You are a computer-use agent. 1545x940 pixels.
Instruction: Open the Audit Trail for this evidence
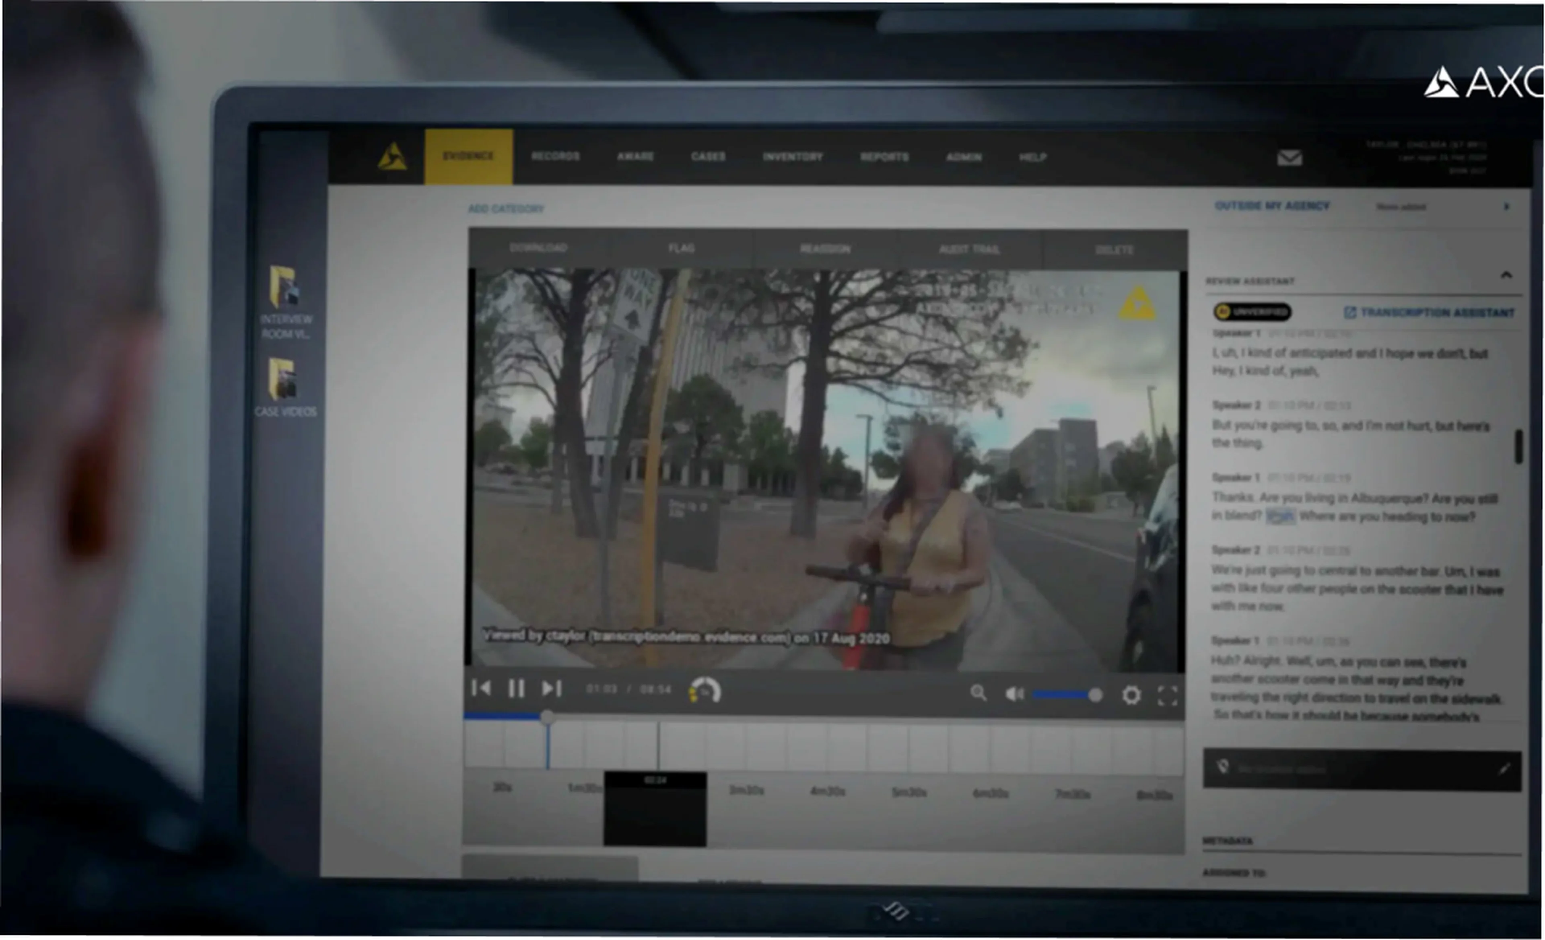click(970, 248)
